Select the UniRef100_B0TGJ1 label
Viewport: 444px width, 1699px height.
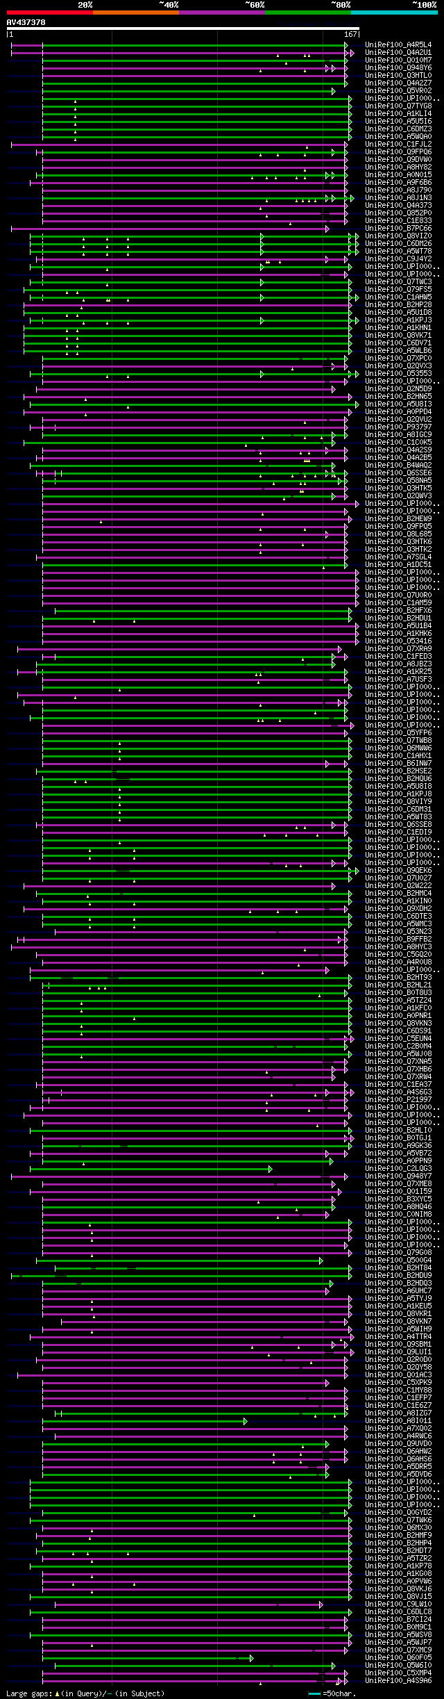tap(398, 1138)
